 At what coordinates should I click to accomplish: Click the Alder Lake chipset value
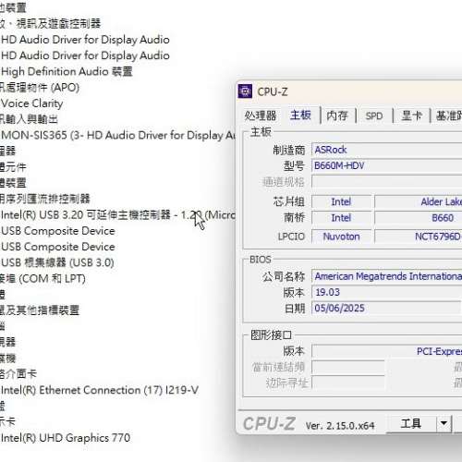pos(419,201)
